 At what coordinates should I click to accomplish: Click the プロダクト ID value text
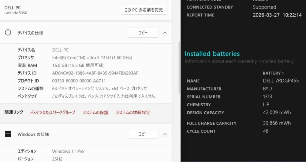tap(79, 81)
